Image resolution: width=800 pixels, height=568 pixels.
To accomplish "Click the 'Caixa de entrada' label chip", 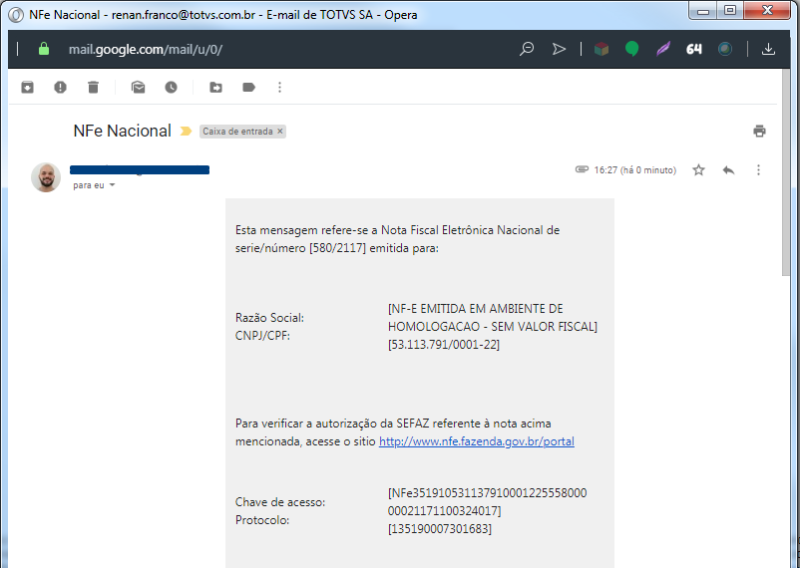I will pyautogui.click(x=242, y=131).
